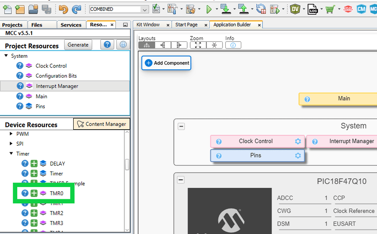The image size is (377, 234).
Task: Select the first tree layout option
Action: [x=146, y=45]
